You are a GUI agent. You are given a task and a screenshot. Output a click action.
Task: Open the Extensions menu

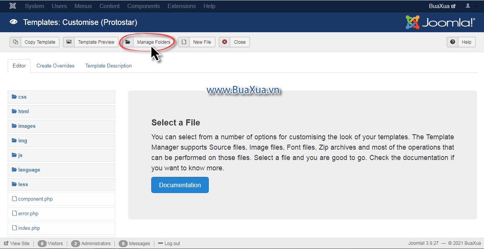[182, 6]
